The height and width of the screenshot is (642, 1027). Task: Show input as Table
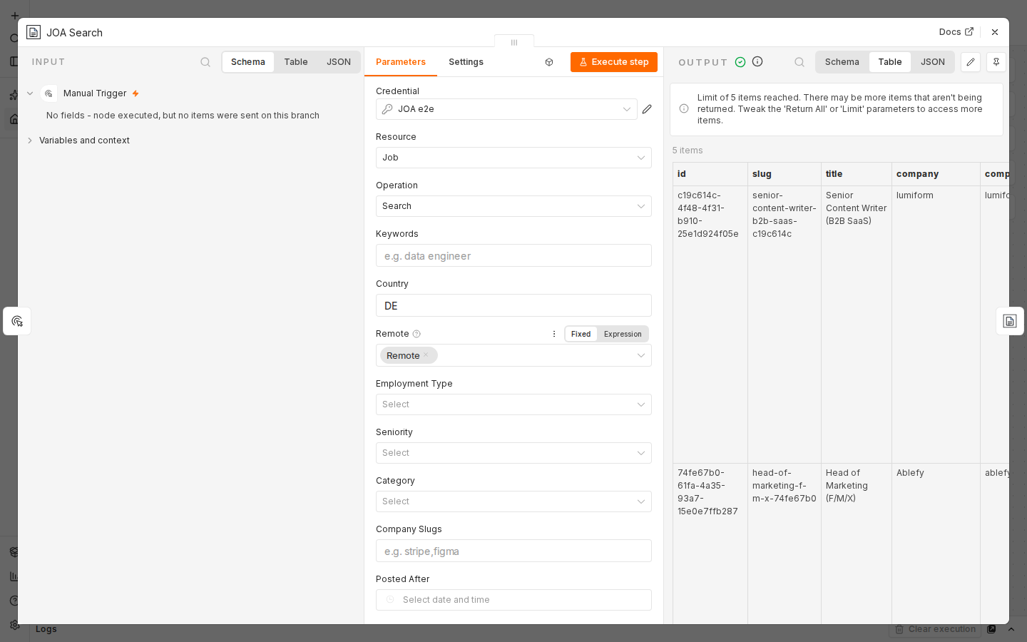296,62
